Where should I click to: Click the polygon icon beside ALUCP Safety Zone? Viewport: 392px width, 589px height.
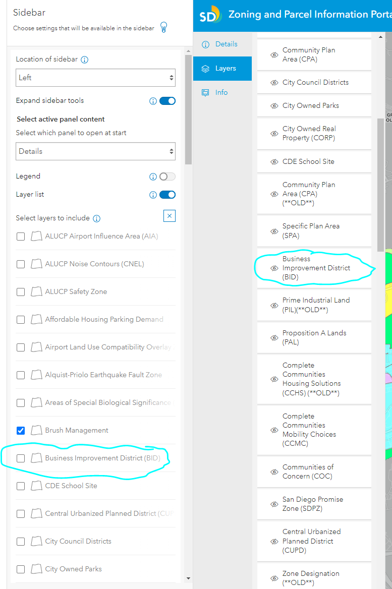[x=36, y=291]
